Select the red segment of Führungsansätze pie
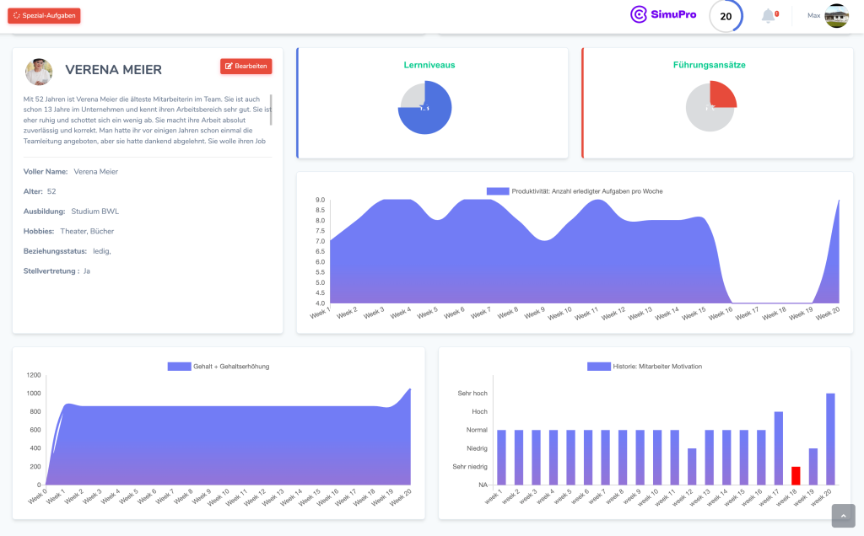This screenshot has height=536, width=864. (721, 94)
